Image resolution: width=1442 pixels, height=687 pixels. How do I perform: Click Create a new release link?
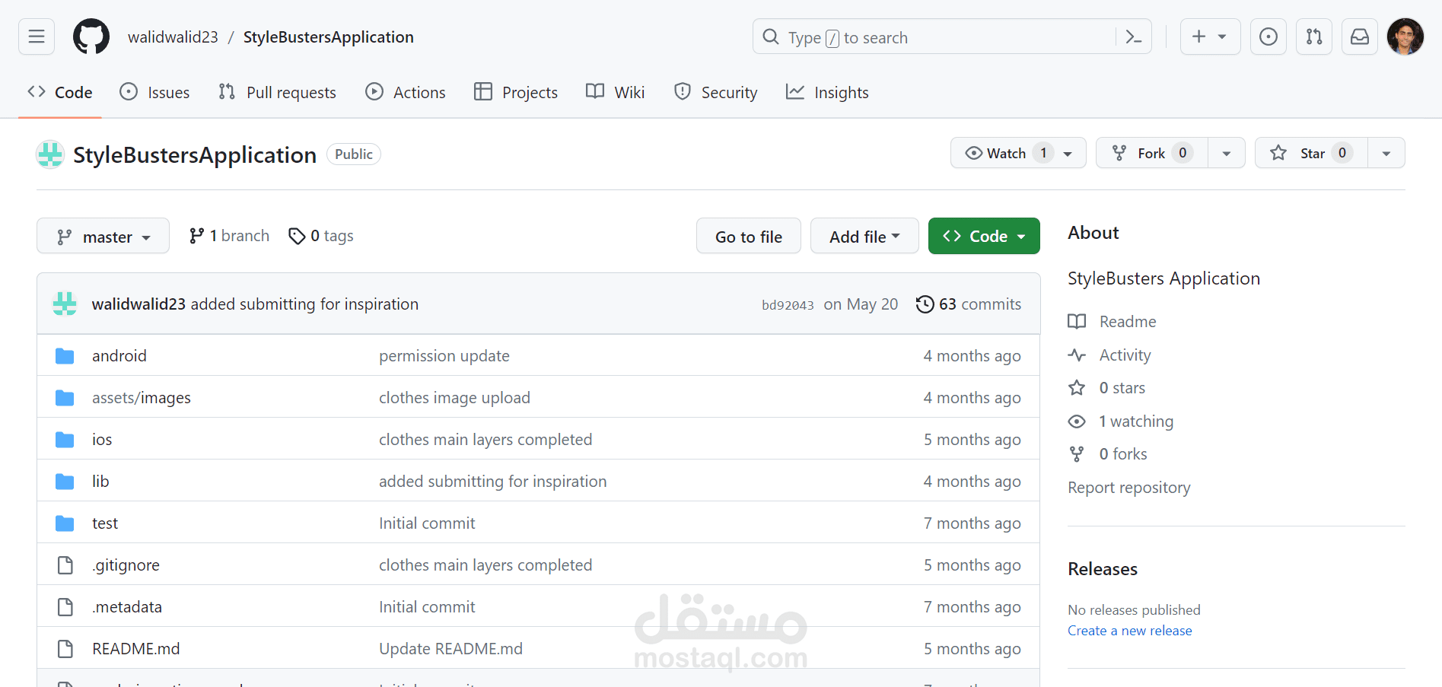[x=1130, y=630]
